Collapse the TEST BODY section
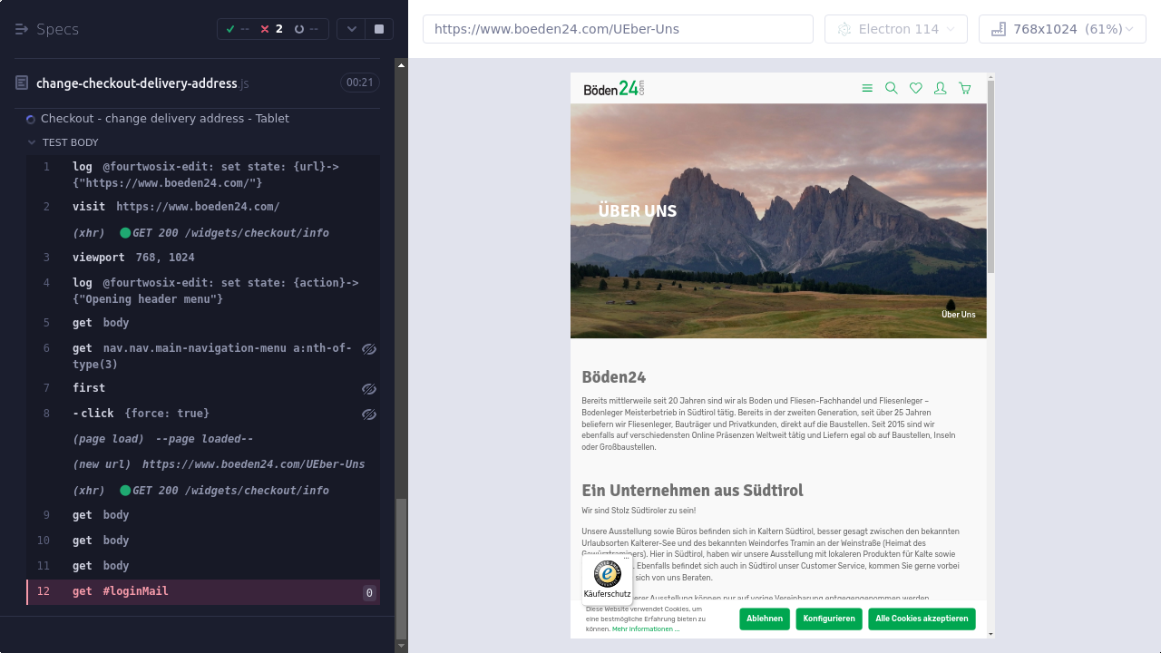The height and width of the screenshot is (653, 1161). [x=32, y=142]
